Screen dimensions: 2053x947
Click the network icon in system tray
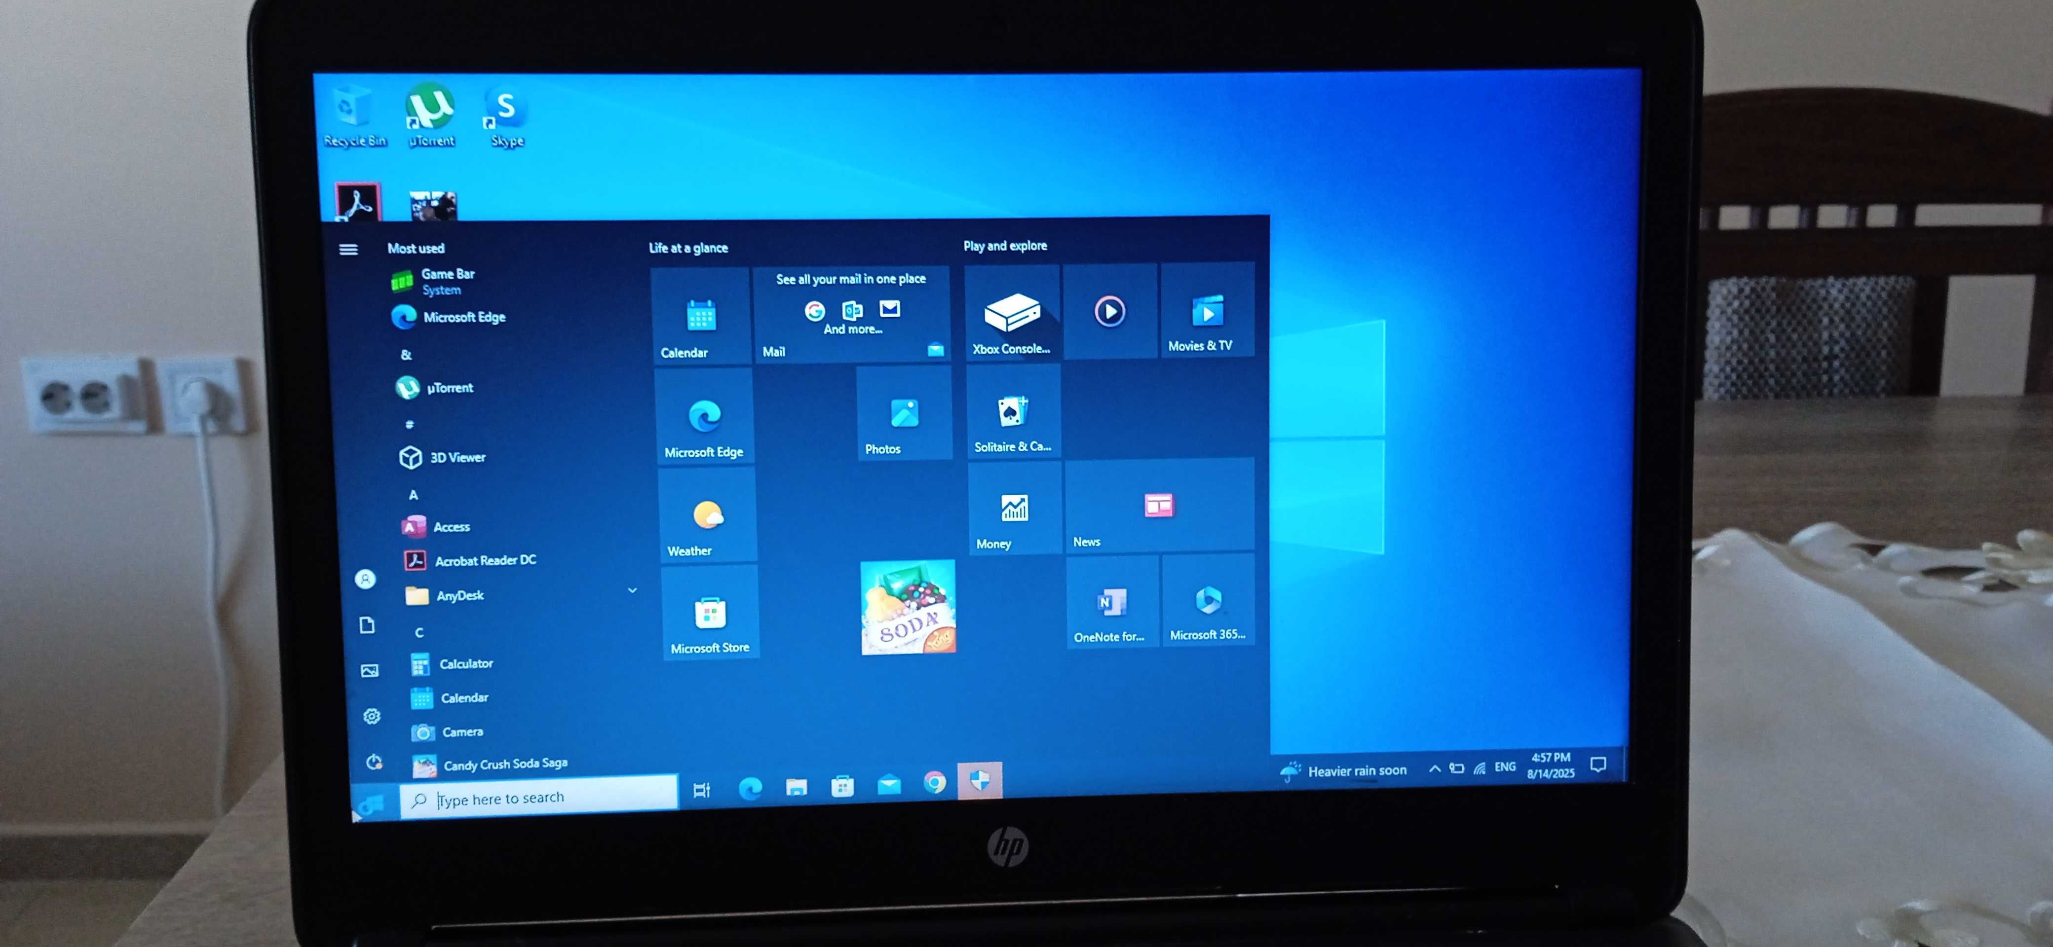tap(1480, 768)
